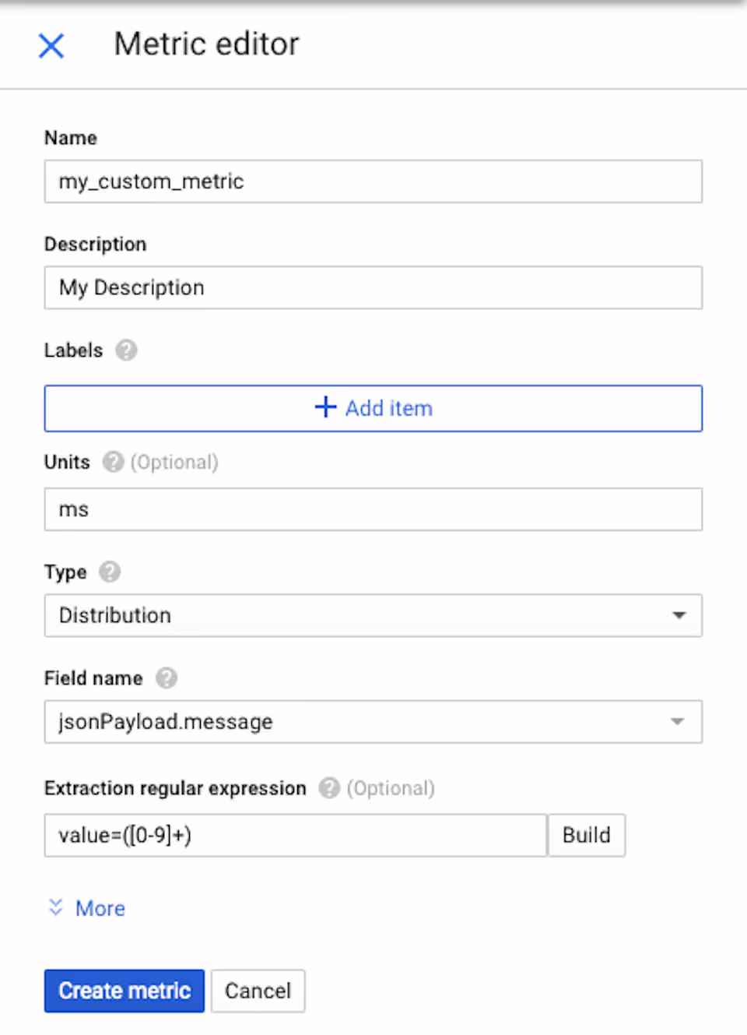Click the arrow on the Distribution dropdown
The height and width of the screenshot is (1035, 747).
click(x=679, y=615)
